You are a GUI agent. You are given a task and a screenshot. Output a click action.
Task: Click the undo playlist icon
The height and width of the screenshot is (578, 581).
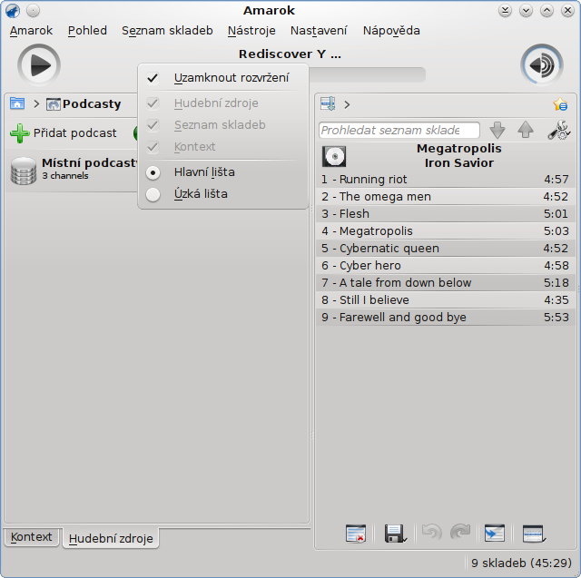[432, 533]
